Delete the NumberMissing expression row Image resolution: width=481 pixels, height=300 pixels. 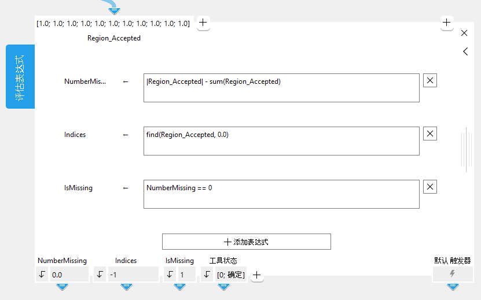[x=430, y=81]
